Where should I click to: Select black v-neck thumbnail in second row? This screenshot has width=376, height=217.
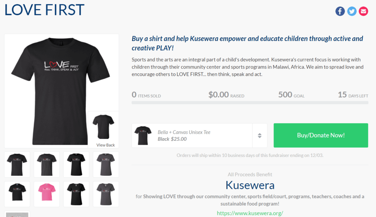(x=76, y=194)
